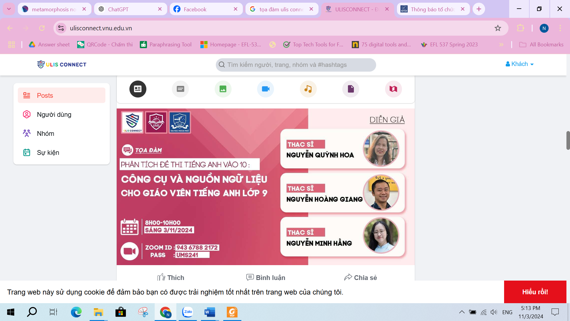Screen dimensions: 570x321
Task: Open Sự kiện in the sidebar
Action: [x=61, y=152]
